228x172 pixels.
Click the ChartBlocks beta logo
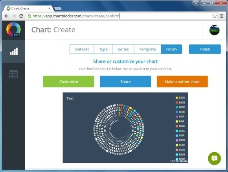pos(13,29)
